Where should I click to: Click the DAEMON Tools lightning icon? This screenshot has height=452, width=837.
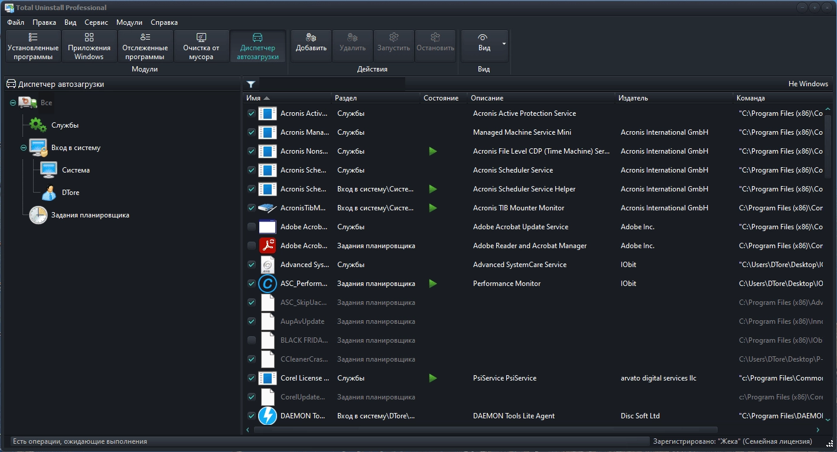tap(268, 416)
